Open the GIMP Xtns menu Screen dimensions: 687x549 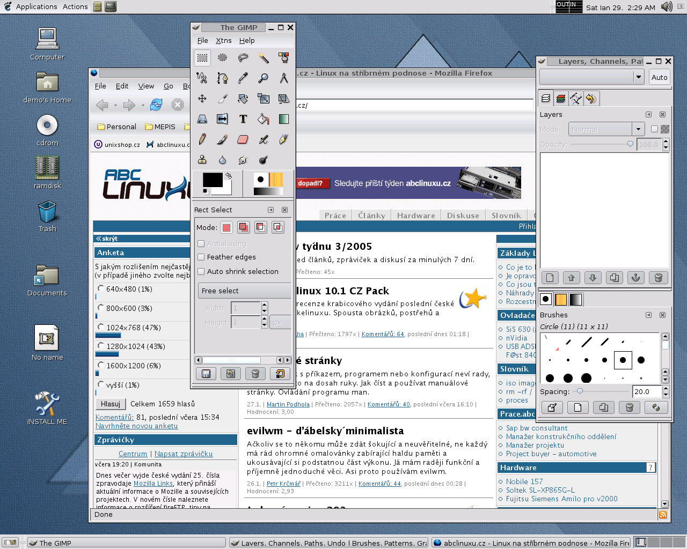[x=224, y=41]
